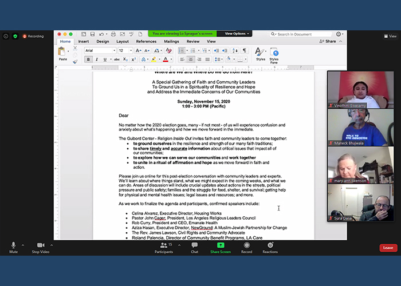The image size is (401, 286).
Task: Switch to the Mailings tab
Action: click(171, 41)
